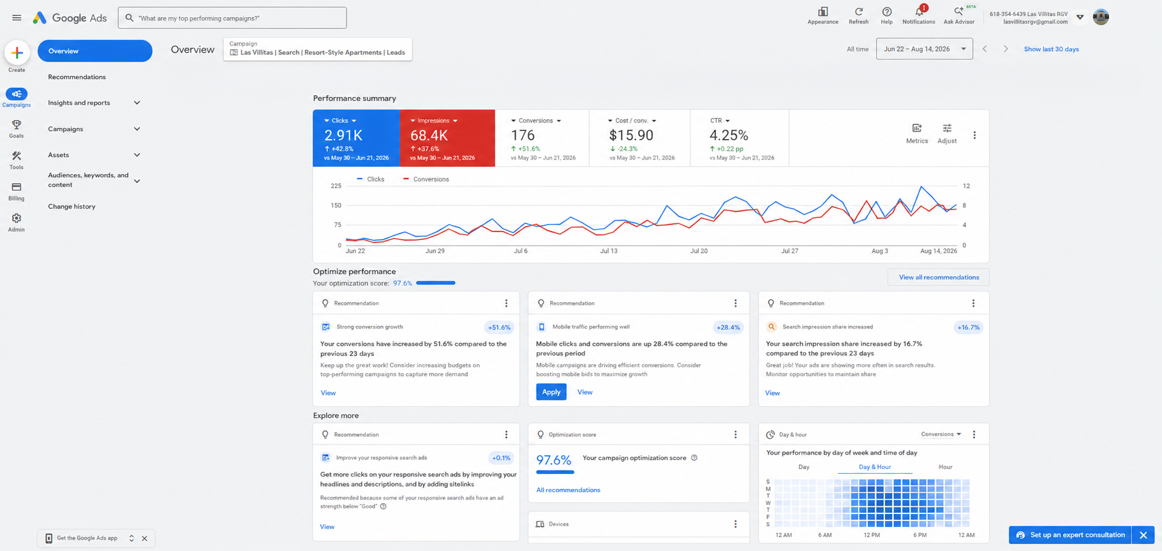Open the All recommendations link
1162x551 pixels.
pyautogui.click(x=569, y=490)
